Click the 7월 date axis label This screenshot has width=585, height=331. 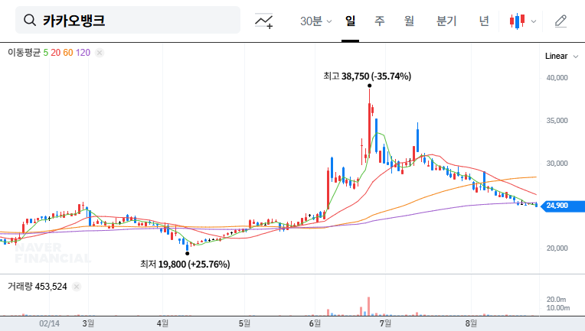point(385,323)
